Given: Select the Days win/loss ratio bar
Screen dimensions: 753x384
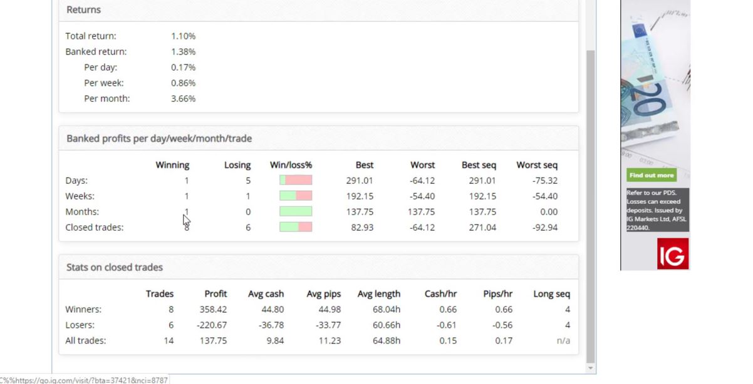Looking at the screenshot, I should point(295,180).
